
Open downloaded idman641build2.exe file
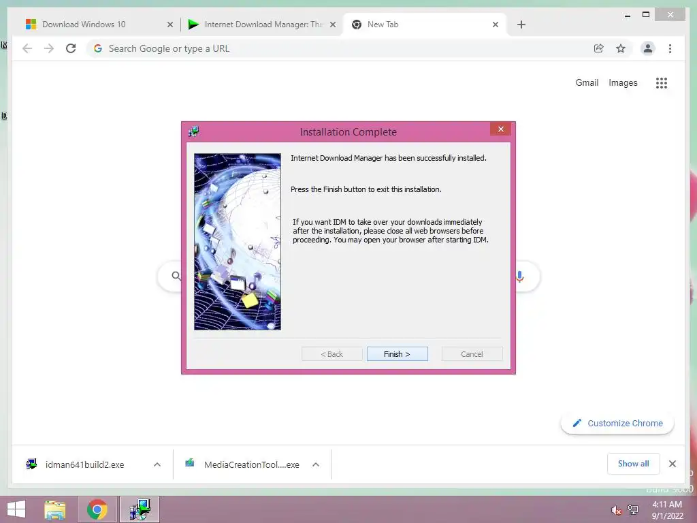point(84,464)
